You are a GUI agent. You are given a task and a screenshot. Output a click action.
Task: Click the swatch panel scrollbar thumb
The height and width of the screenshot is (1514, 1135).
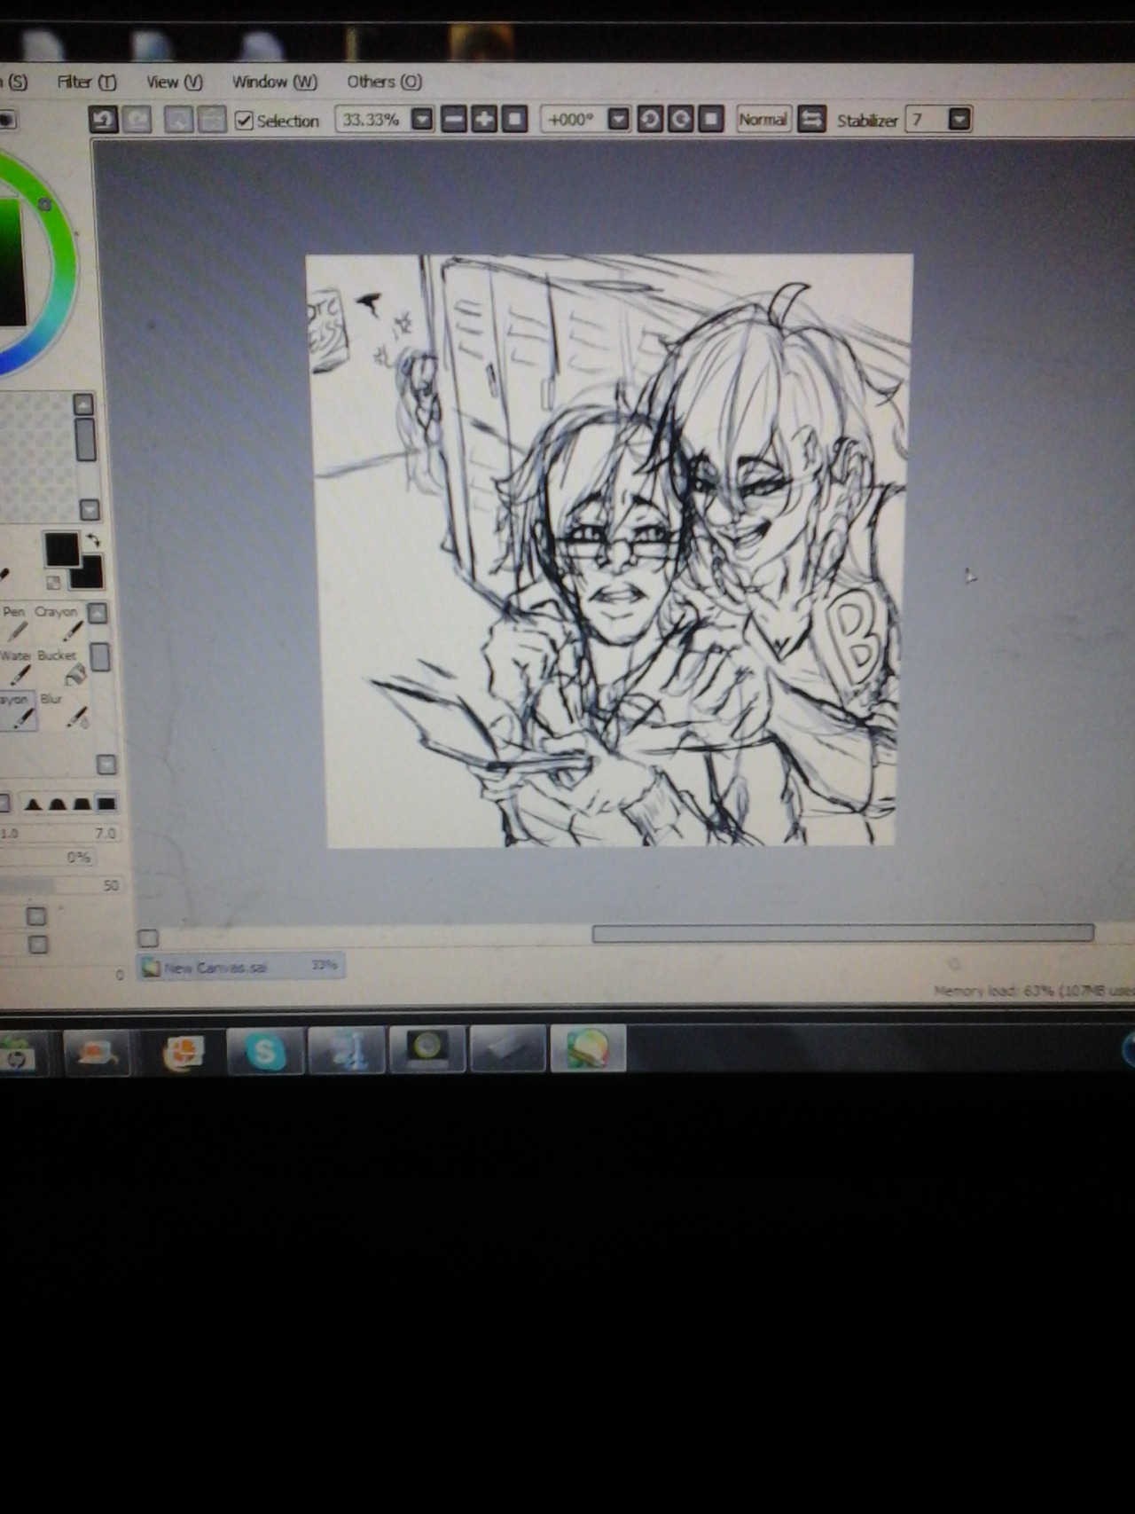[x=85, y=438]
